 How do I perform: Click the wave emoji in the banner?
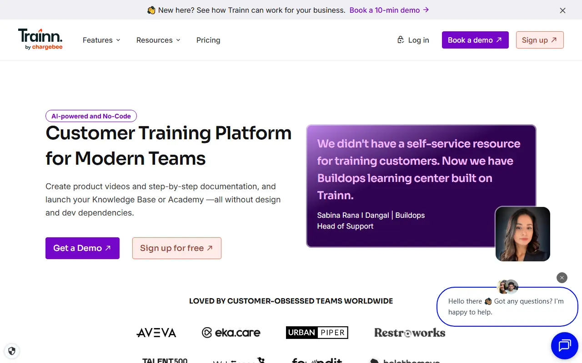[151, 10]
